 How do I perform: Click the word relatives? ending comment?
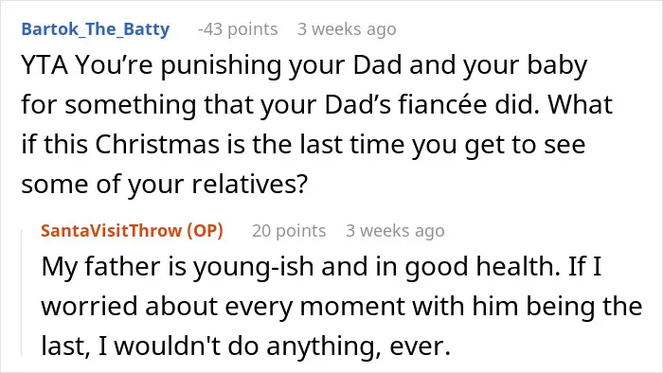click(x=249, y=185)
